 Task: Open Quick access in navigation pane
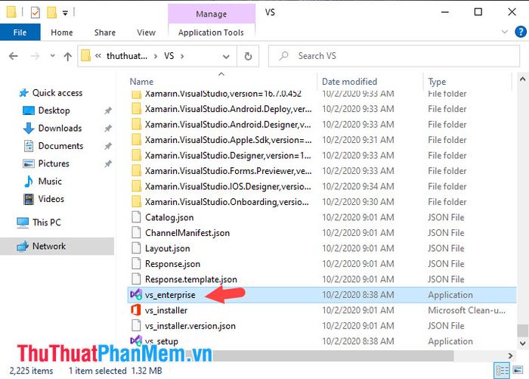[x=57, y=93]
